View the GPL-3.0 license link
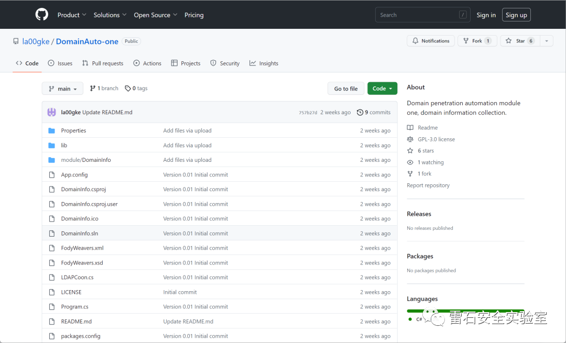Viewport: 566px width, 343px height. [431, 139]
